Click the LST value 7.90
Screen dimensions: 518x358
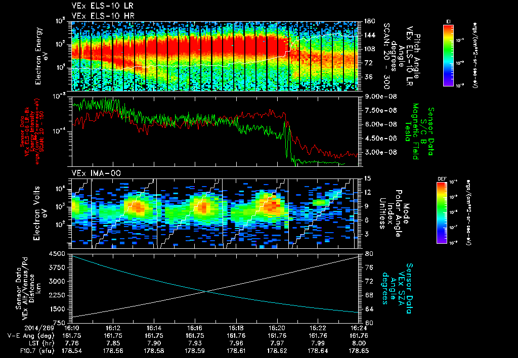[154, 343]
